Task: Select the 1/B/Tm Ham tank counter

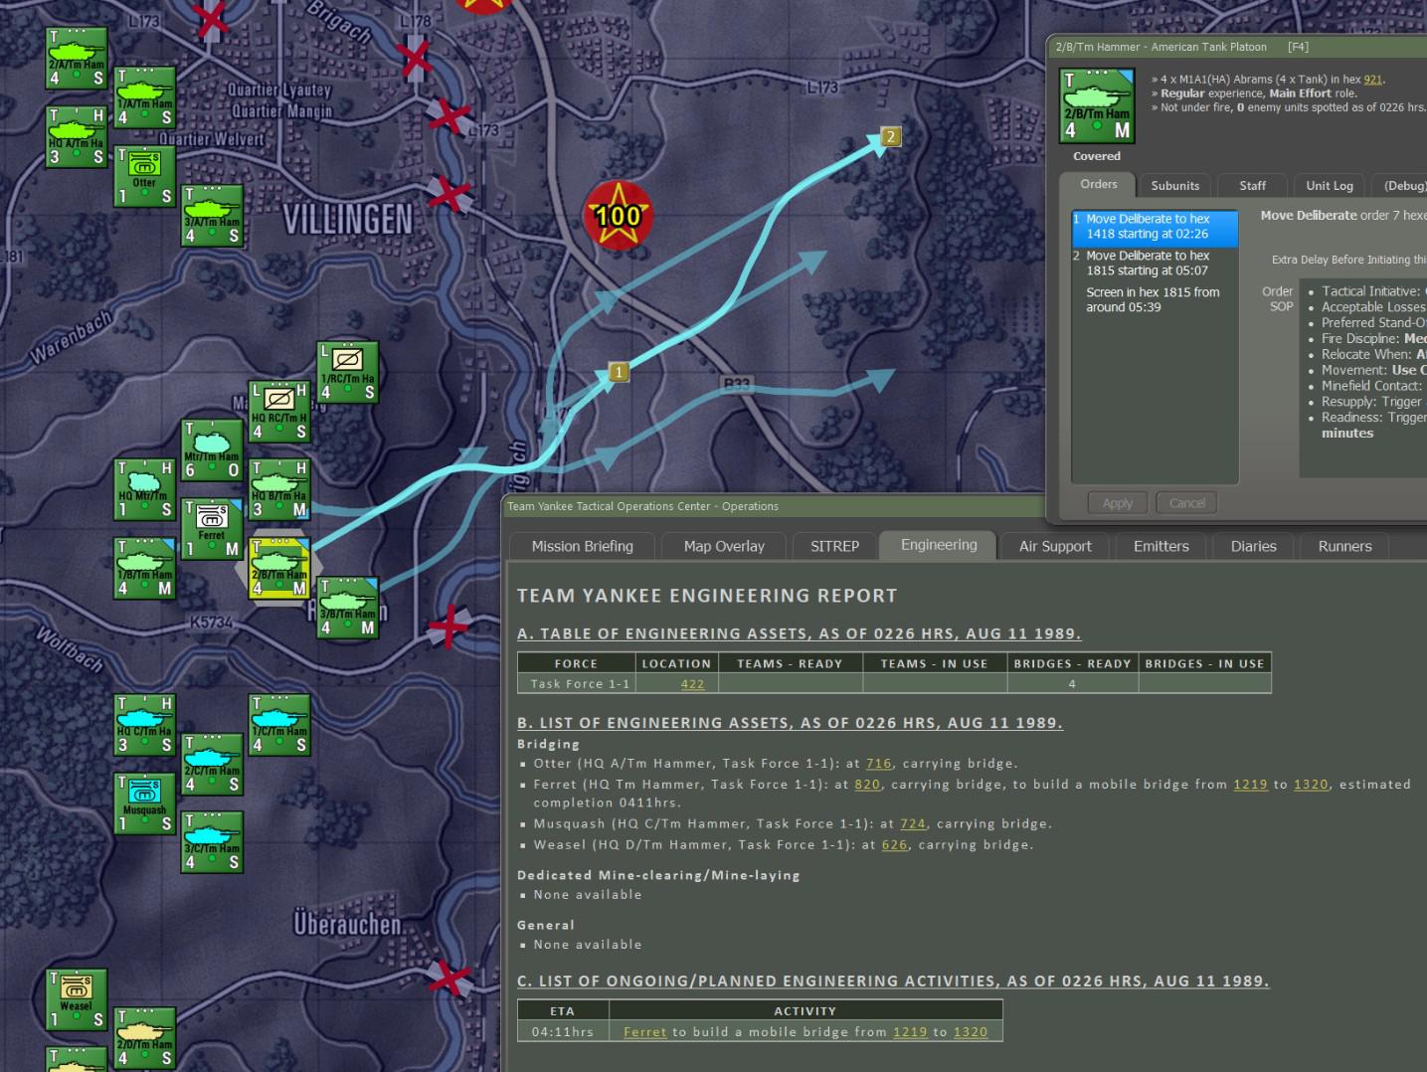Action: [145, 568]
